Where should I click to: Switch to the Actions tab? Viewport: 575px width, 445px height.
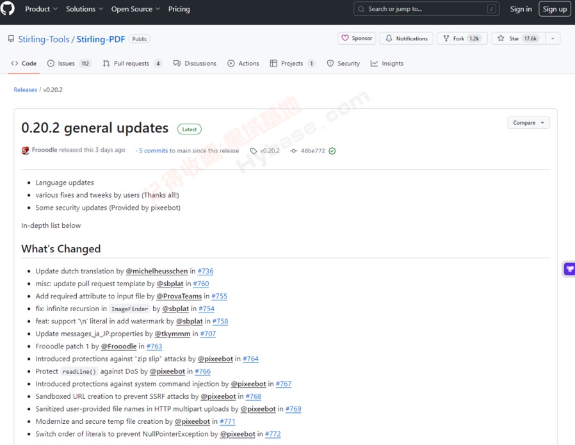243,63
